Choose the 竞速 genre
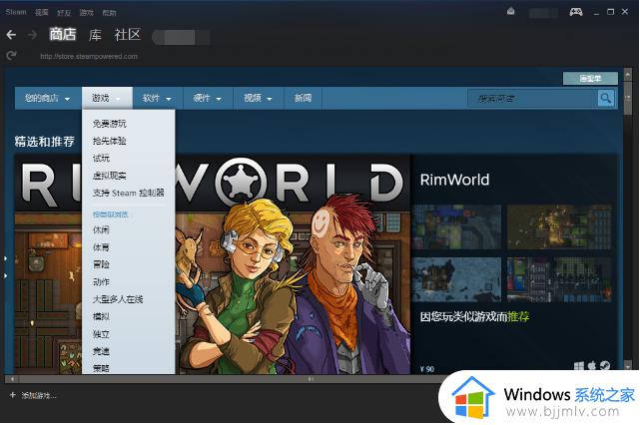This screenshot has height=425, width=640. [101, 351]
